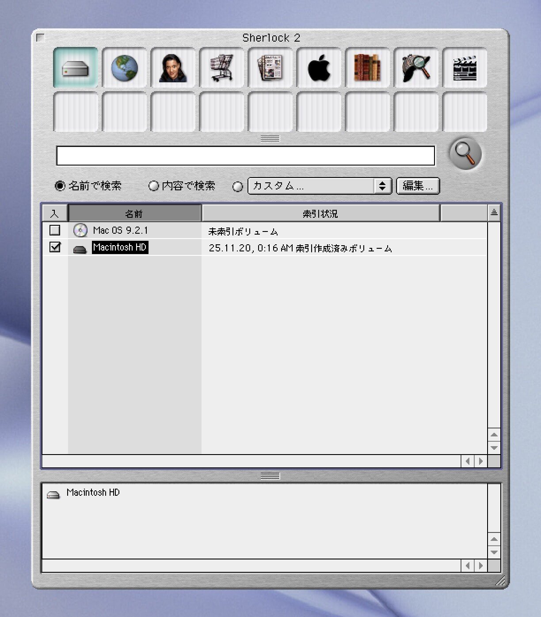Select the 内容で検索 radio button
This screenshot has width=541, height=617.
click(x=154, y=186)
